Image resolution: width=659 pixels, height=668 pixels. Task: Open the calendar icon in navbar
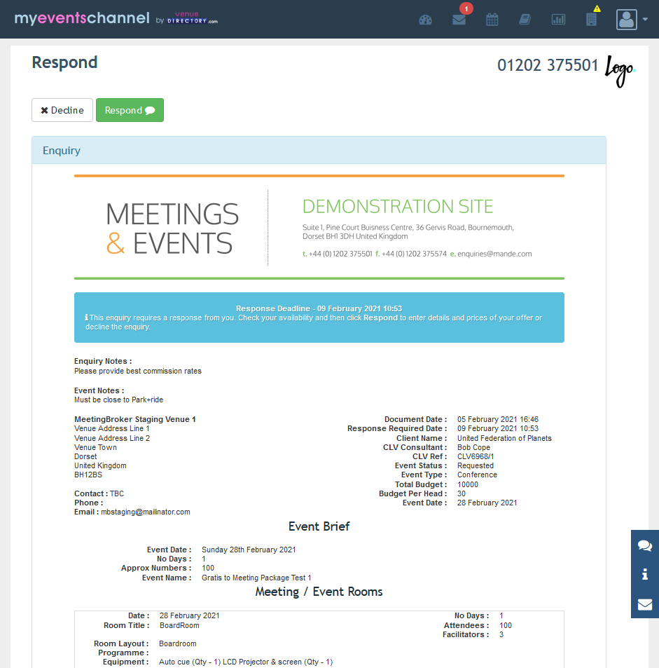pyautogui.click(x=492, y=20)
